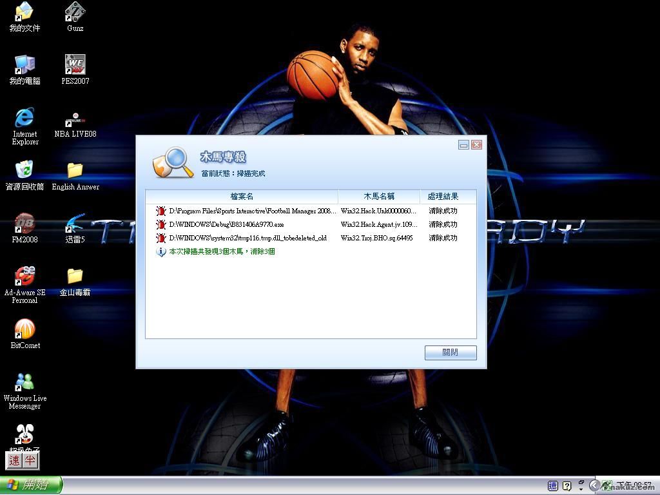Screen dimensions: 660x495
Task: Click the scan summary text 本次掃描共發現3個木馬
Action: (222, 252)
